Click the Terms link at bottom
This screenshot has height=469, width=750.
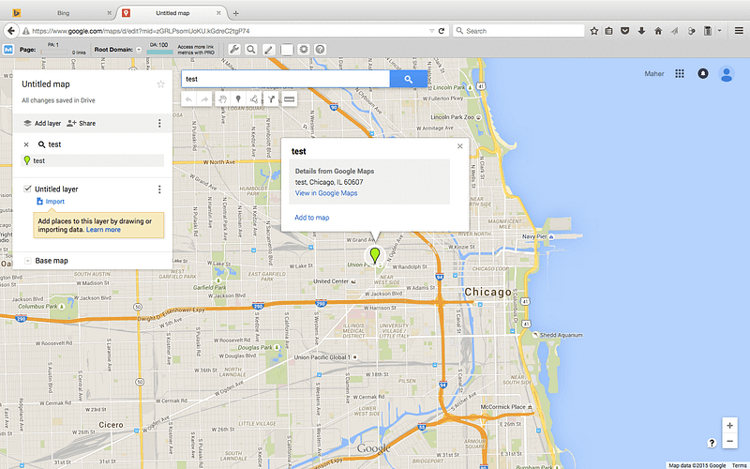tap(740, 465)
